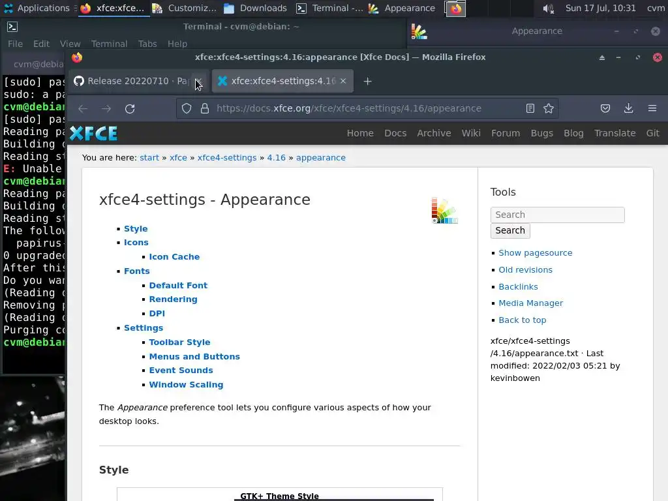Click breadcrumb link '4.16'
The image size is (668, 501).
276,158
